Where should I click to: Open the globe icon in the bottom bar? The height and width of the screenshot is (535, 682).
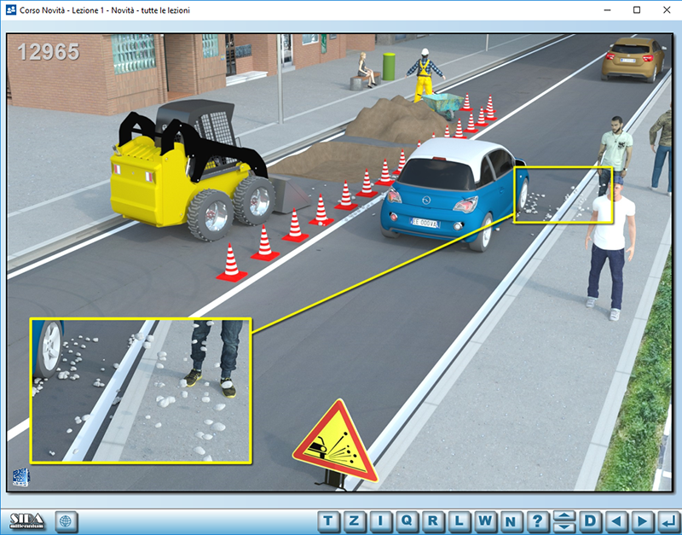(66, 520)
